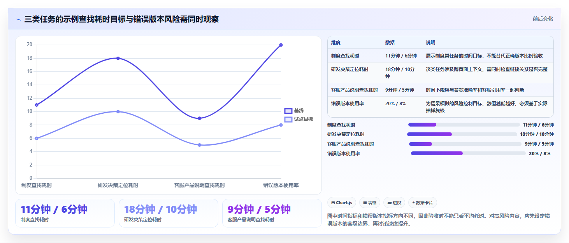Select the 基线 point at value 20
The width and height of the screenshot is (569, 243).
click(281, 45)
